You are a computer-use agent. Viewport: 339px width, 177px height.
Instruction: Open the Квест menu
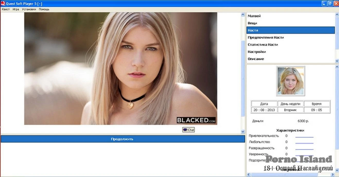[x=6, y=9]
